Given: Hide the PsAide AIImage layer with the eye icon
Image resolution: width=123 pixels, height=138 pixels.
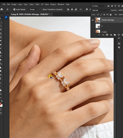Looking at the screenshot, I should (93, 20).
